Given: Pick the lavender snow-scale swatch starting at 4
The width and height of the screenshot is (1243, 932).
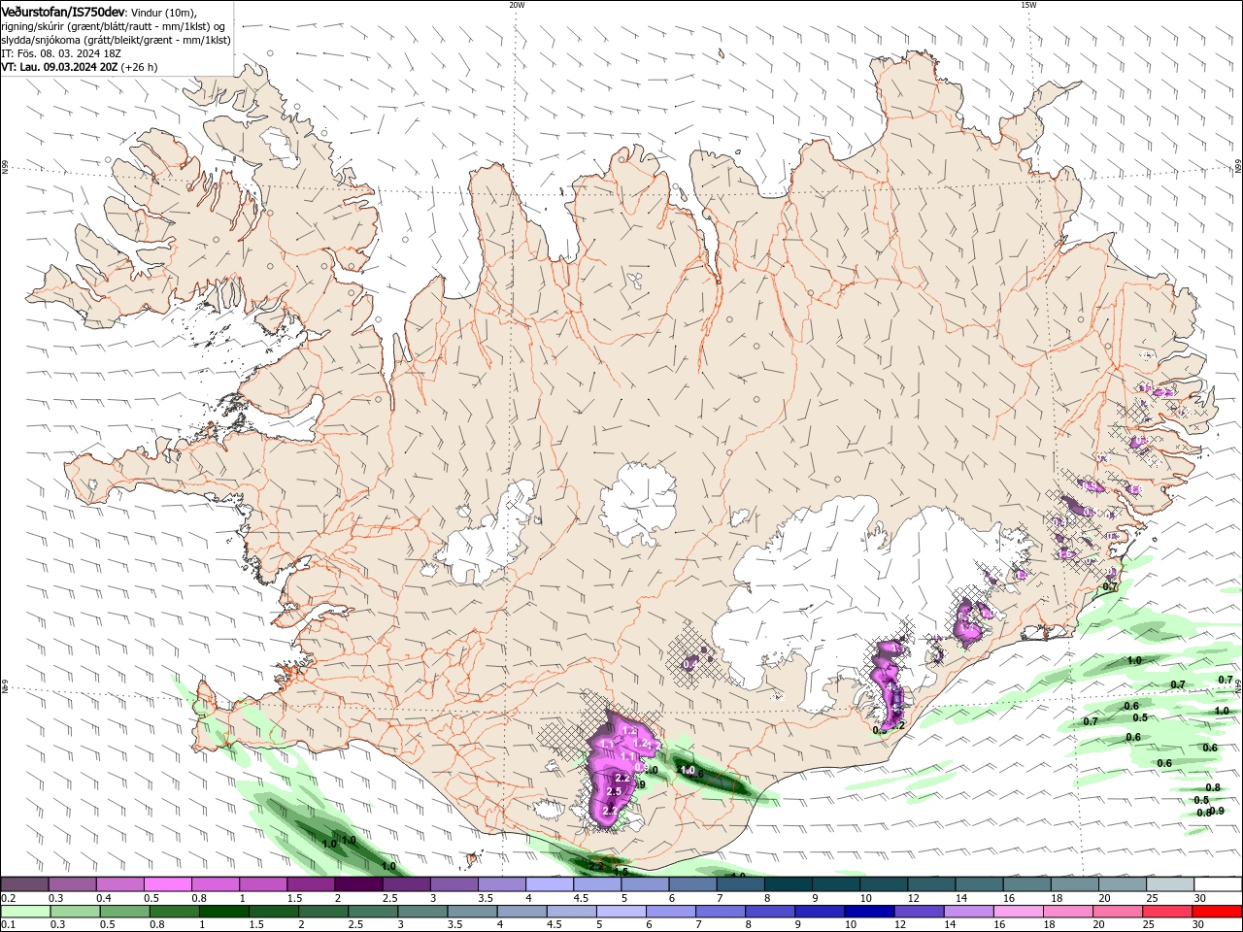Looking at the screenshot, I should [x=550, y=884].
